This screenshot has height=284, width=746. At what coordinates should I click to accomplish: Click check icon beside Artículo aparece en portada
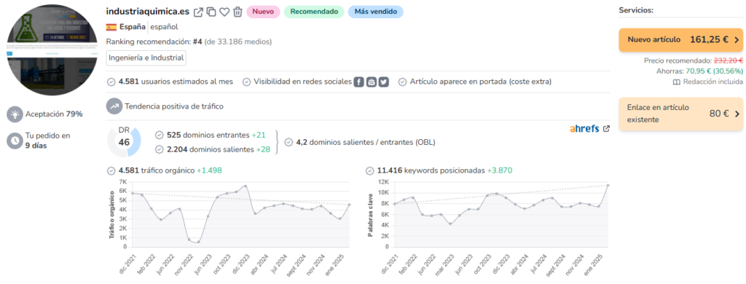pos(402,82)
